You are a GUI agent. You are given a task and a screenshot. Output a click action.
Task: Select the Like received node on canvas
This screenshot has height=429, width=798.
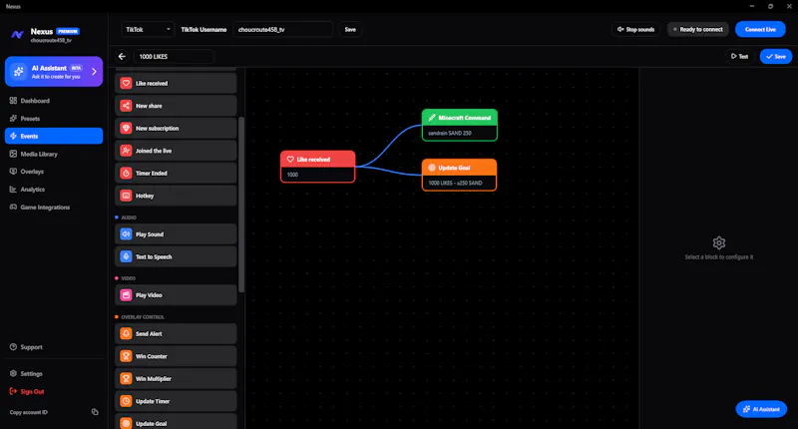(x=317, y=167)
